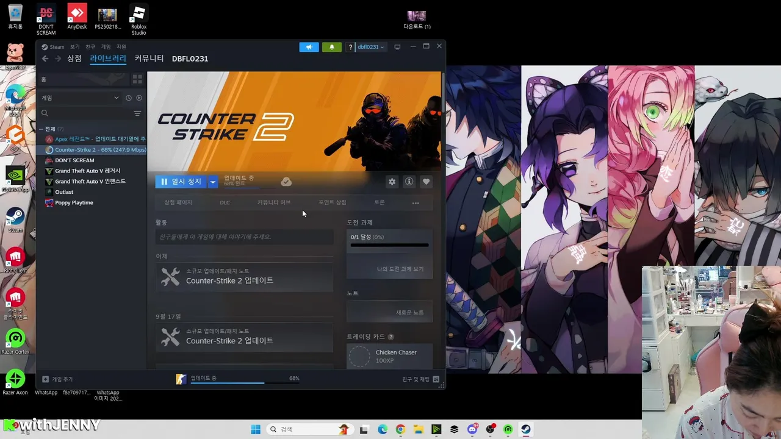
Task: Open the 포인트 상점 link
Action: [332, 202]
